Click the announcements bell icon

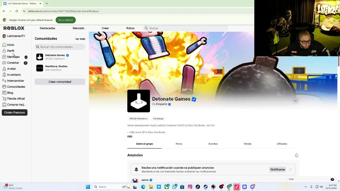[x=296, y=155]
